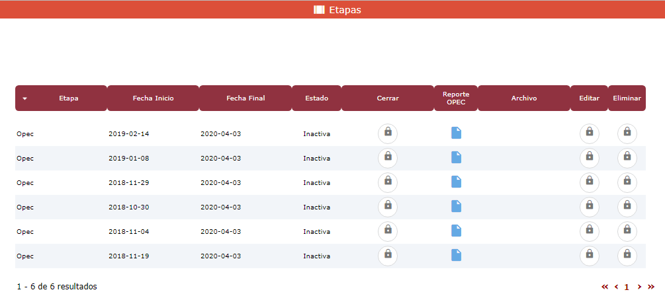
Task: Go to the previous results page
Action: [616, 287]
